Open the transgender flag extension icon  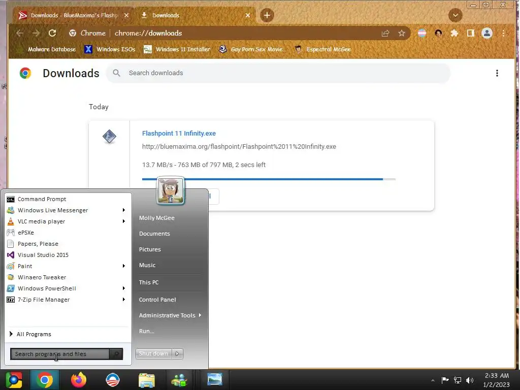coord(422,33)
